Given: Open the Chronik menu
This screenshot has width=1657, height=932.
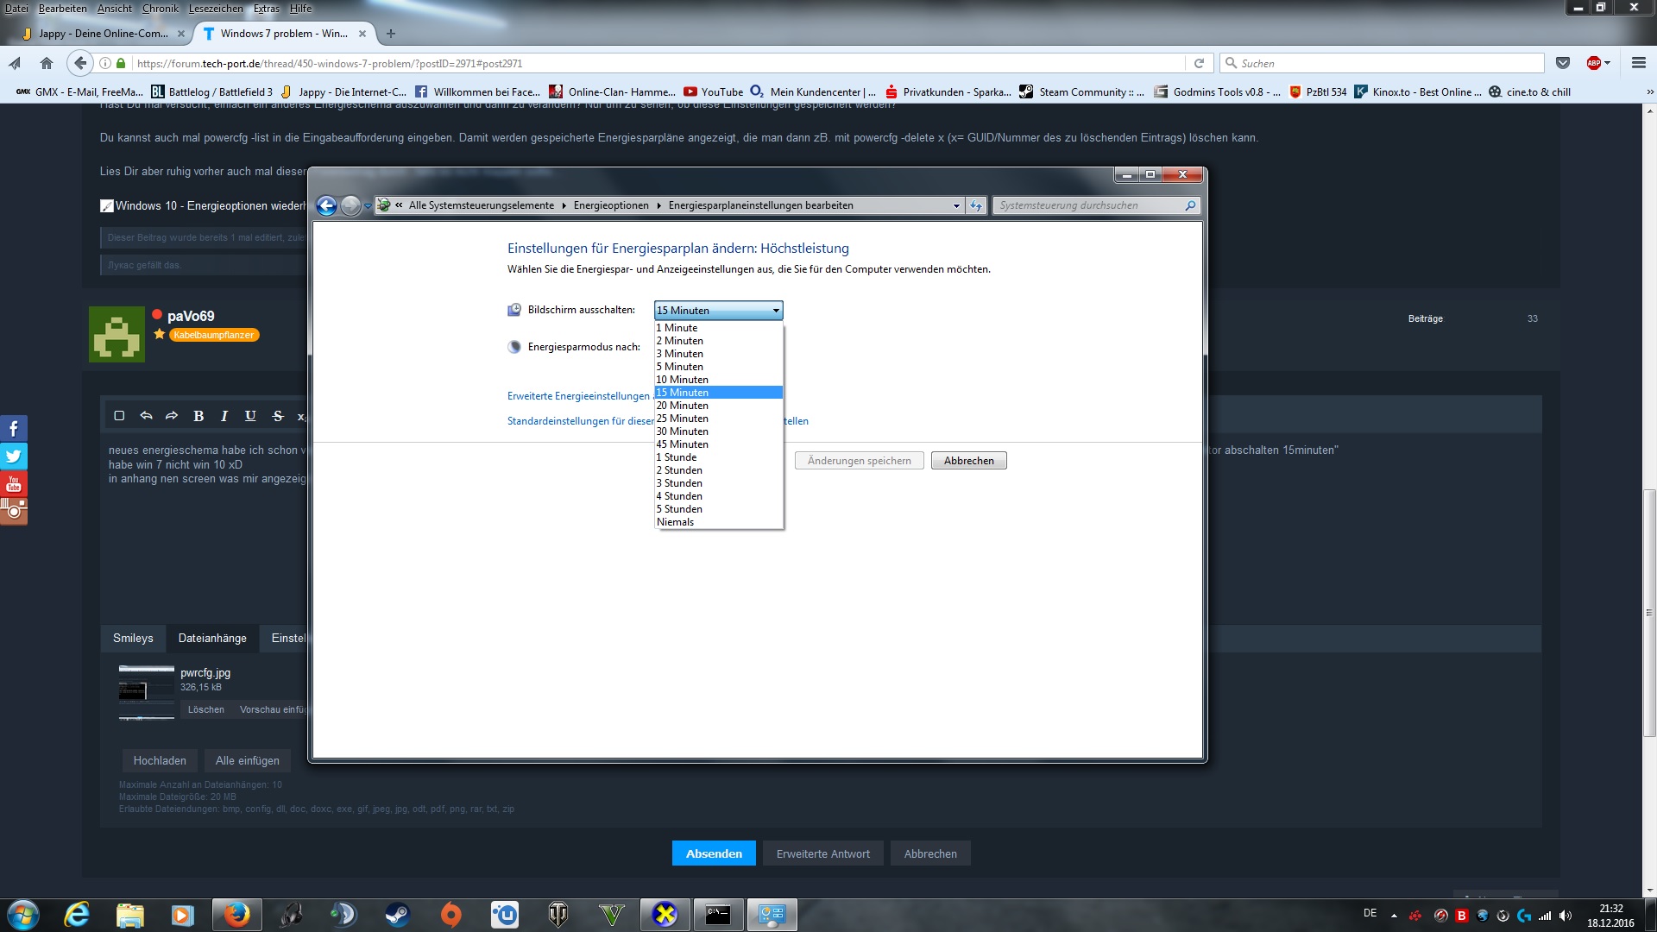Looking at the screenshot, I should click(x=160, y=9).
